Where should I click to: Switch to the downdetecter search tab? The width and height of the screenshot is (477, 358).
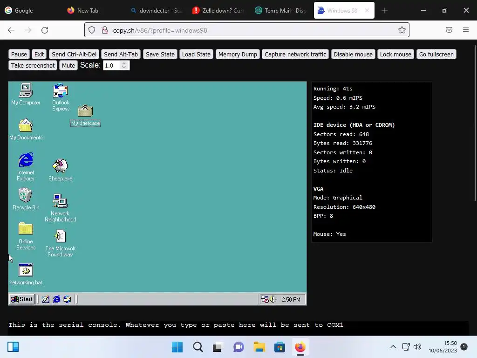pyautogui.click(x=156, y=10)
